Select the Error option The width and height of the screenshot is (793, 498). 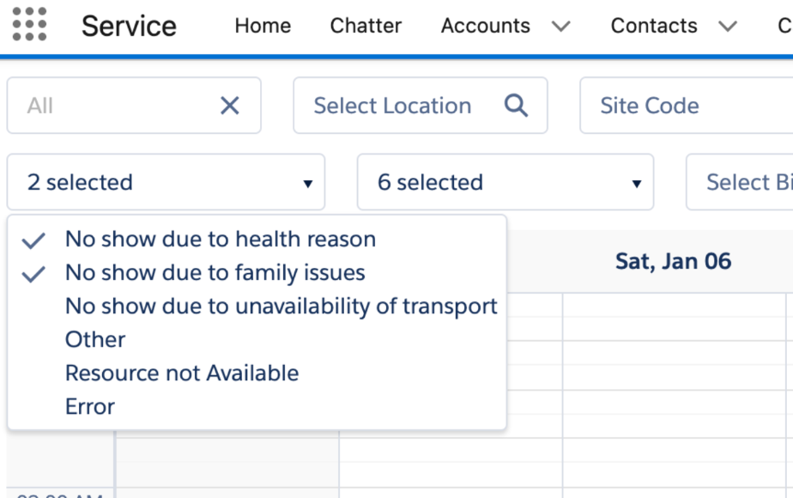[90, 407]
